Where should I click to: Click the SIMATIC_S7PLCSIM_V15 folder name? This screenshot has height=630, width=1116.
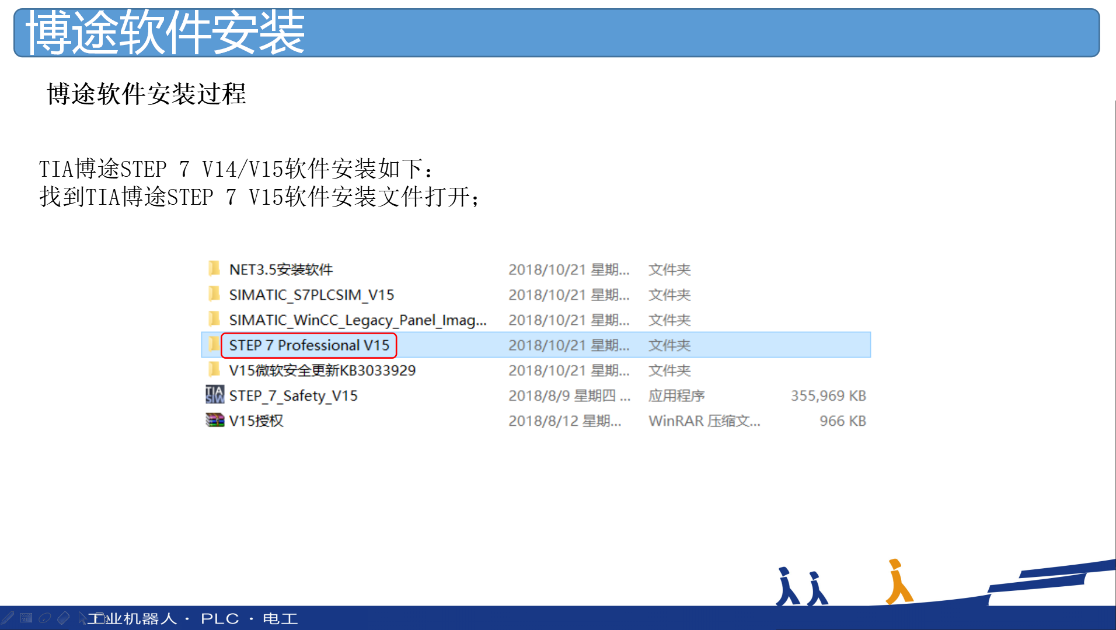(x=311, y=295)
